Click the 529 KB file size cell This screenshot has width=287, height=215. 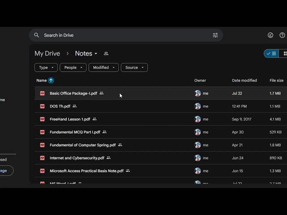pyautogui.click(x=275, y=132)
